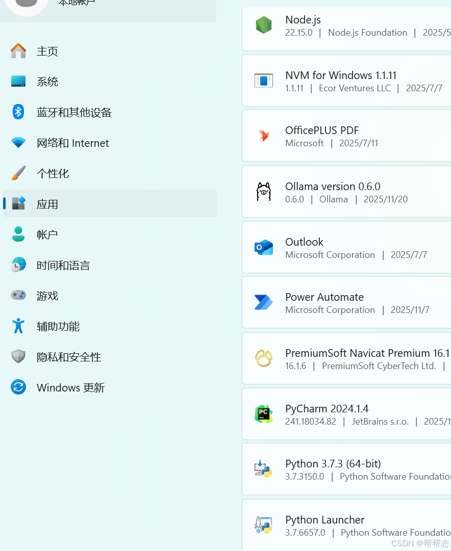Select the 应用 sidebar item

pos(110,203)
